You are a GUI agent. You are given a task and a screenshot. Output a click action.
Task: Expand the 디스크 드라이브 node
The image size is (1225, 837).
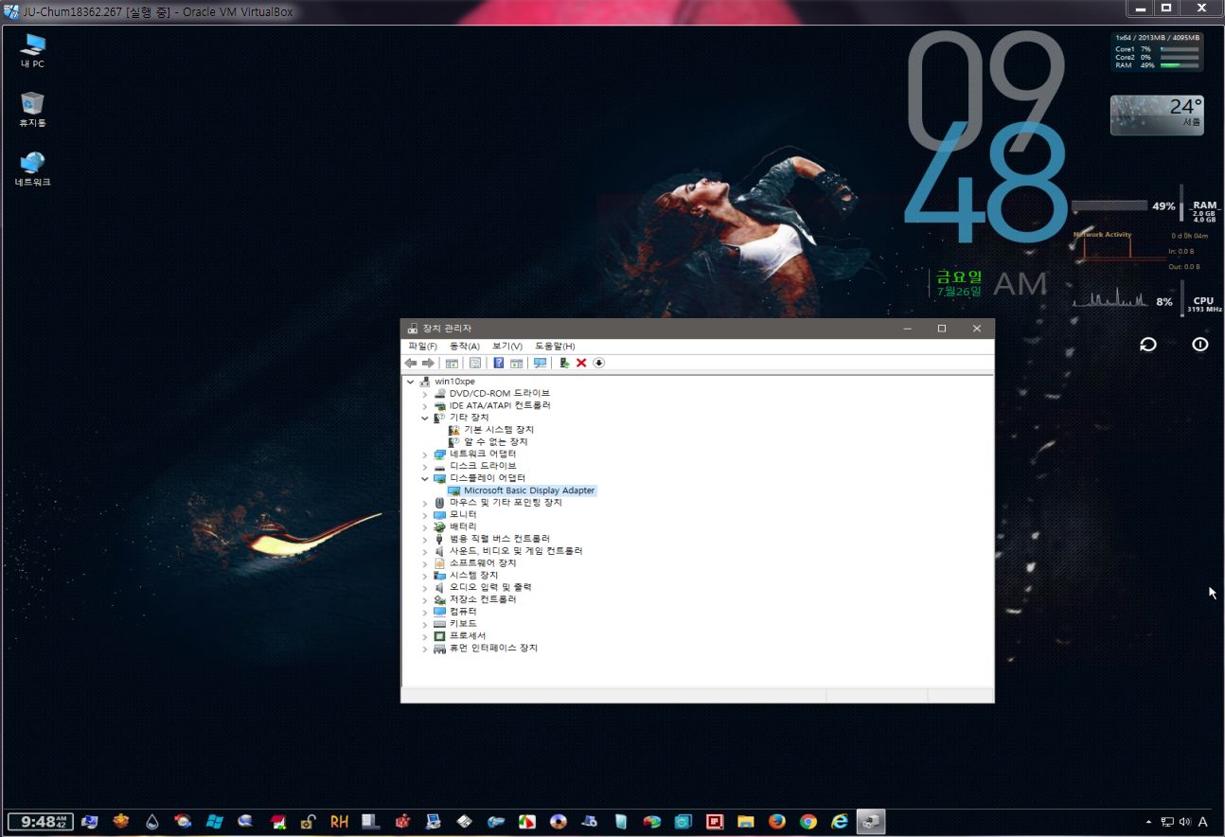click(425, 467)
